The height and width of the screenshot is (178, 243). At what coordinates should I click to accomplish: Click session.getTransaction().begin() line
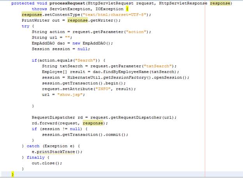tap(84, 83)
